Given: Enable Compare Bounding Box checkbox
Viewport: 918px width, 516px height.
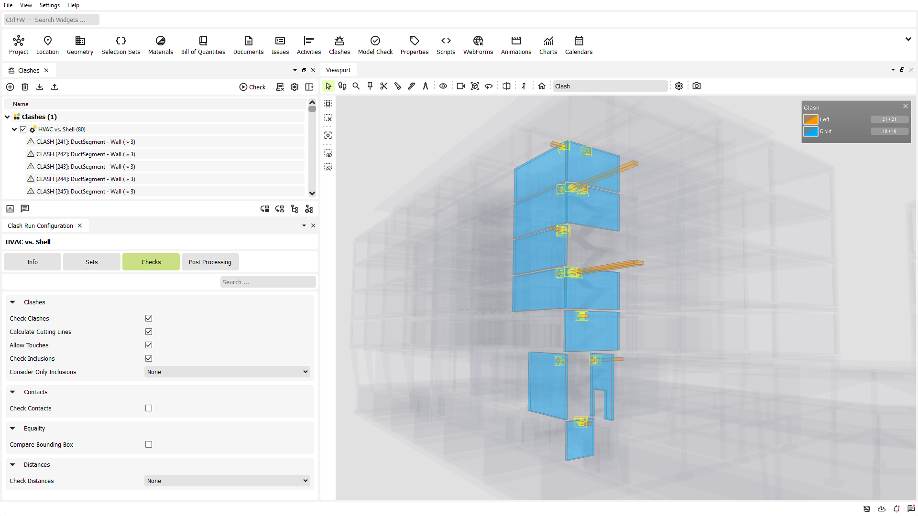Looking at the screenshot, I should point(149,444).
